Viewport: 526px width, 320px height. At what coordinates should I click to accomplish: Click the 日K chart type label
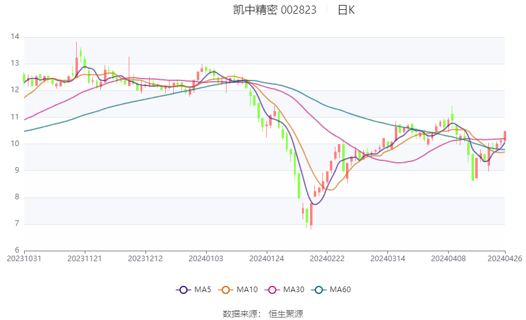(x=346, y=10)
